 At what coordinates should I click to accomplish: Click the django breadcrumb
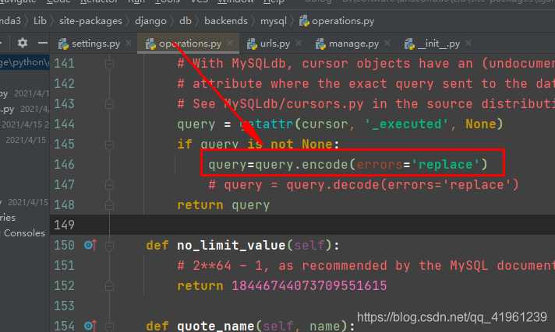[150, 21]
